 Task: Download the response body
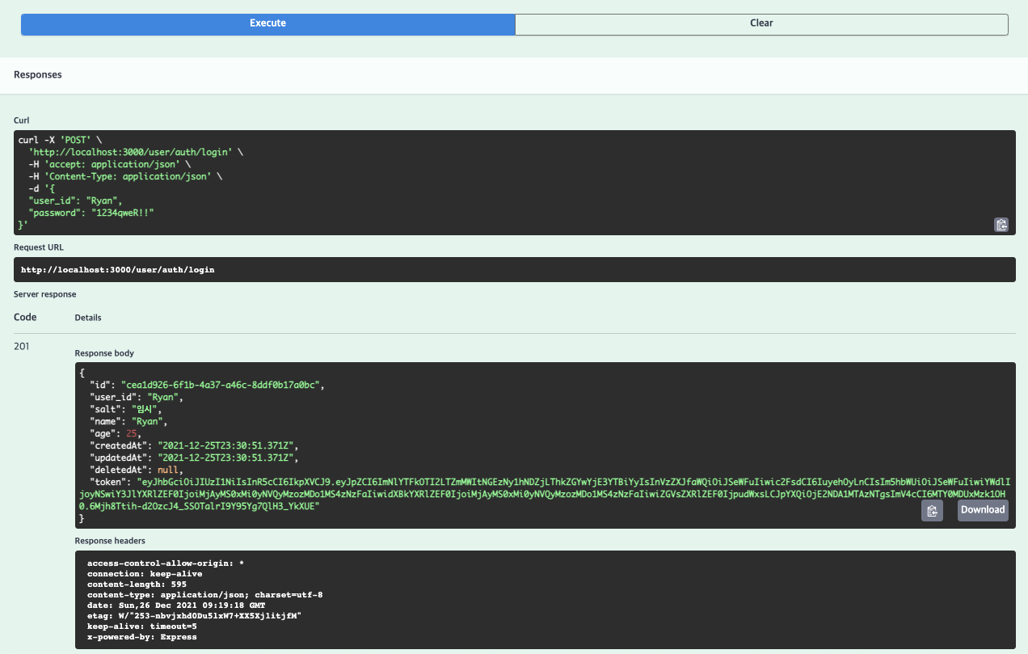tap(983, 510)
